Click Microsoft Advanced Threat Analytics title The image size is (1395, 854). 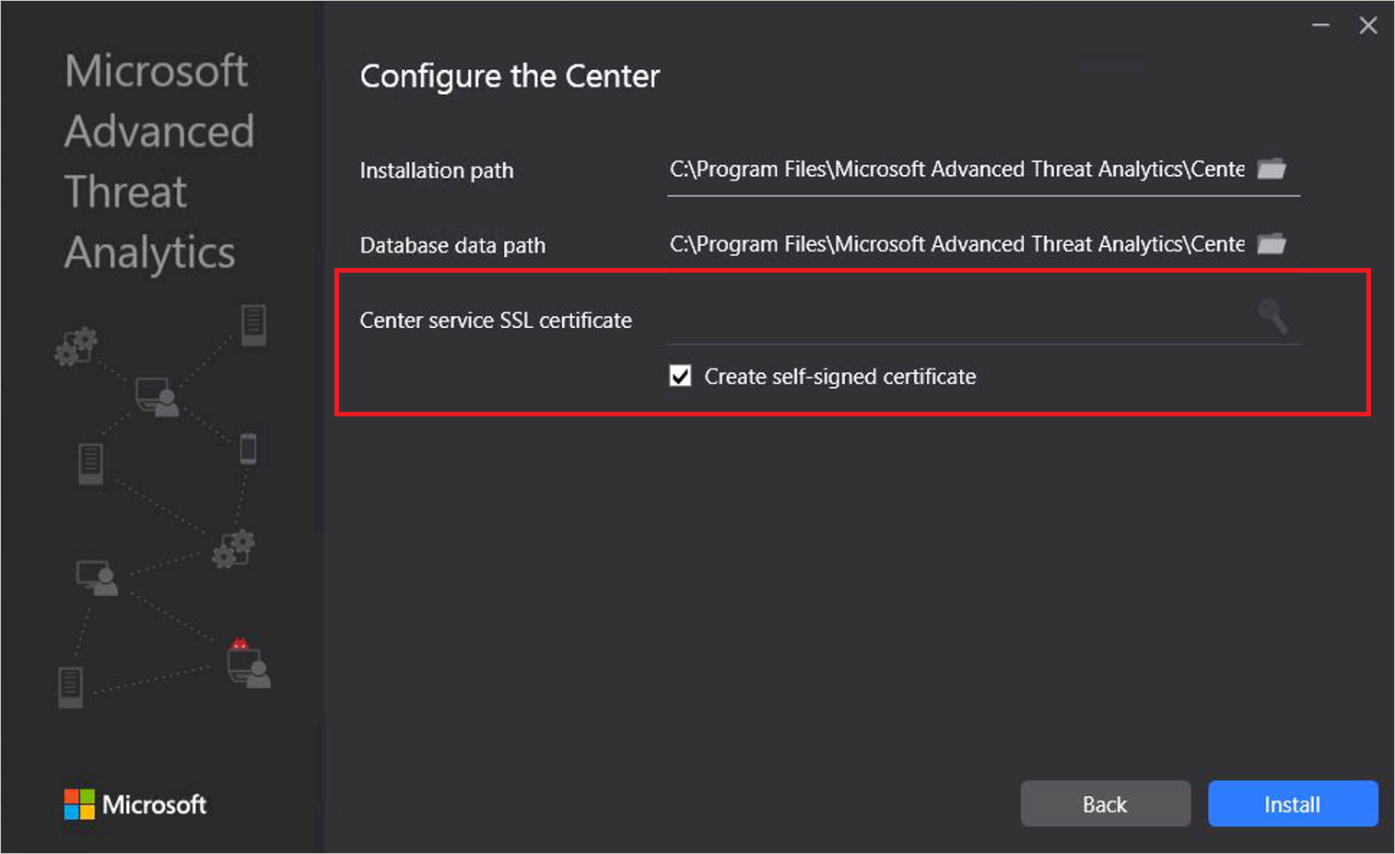click(x=159, y=162)
